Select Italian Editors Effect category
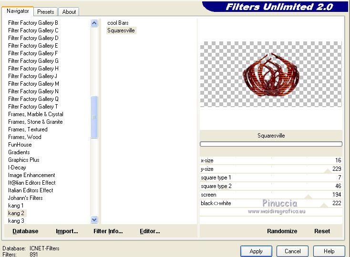The width and height of the screenshot is (350, 257). point(31,190)
